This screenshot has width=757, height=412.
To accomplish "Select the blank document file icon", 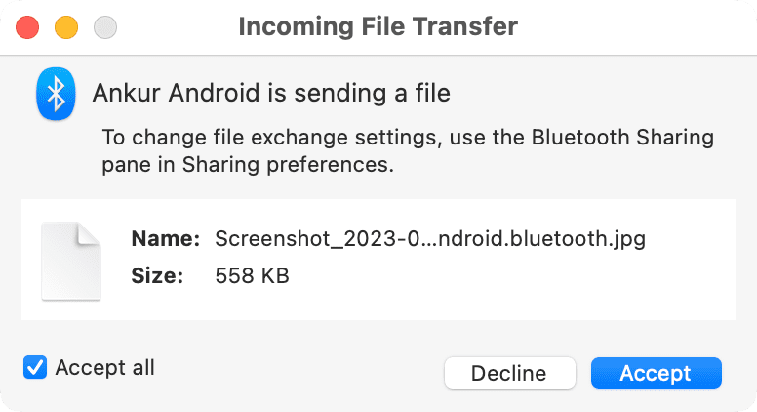I will coord(71,262).
